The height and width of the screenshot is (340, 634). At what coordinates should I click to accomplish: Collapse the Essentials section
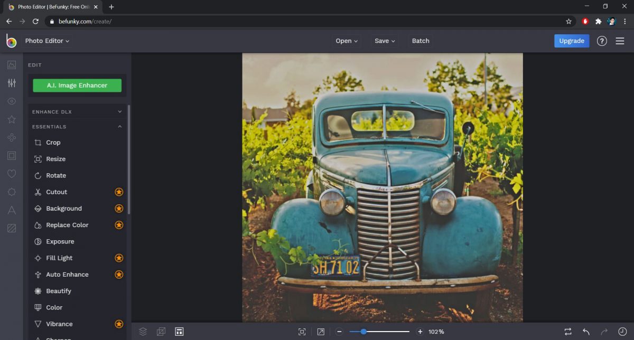(x=77, y=127)
